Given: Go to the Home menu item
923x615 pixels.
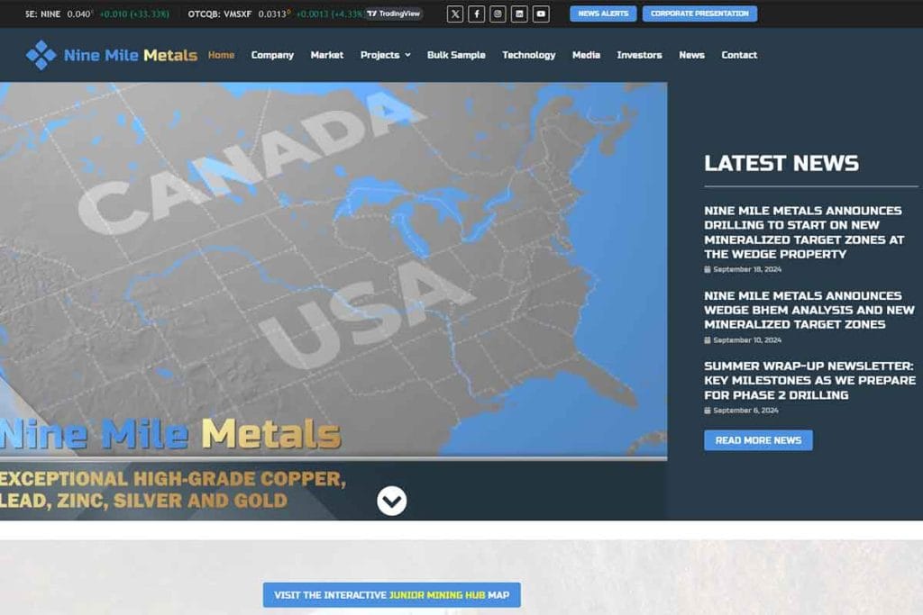Looking at the screenshot, I should (222, 55).
